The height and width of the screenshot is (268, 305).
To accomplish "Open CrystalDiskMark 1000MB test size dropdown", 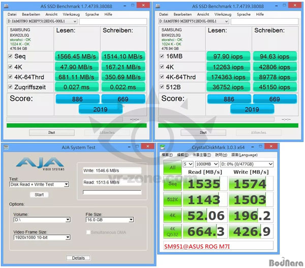I will click(x=207, y=164).
